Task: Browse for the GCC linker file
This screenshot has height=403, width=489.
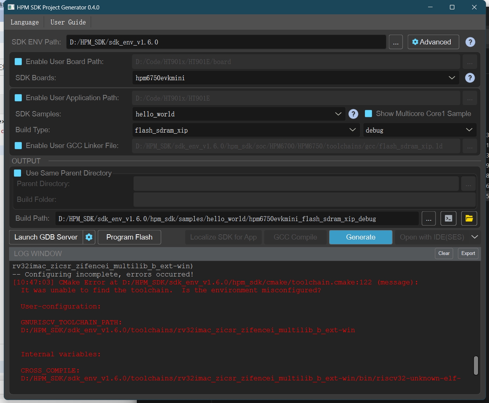Action: pos(470,146)
